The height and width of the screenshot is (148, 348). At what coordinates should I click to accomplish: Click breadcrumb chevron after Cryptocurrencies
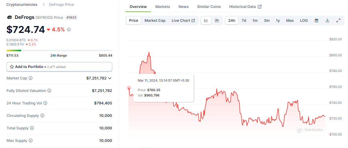point(43,5)
